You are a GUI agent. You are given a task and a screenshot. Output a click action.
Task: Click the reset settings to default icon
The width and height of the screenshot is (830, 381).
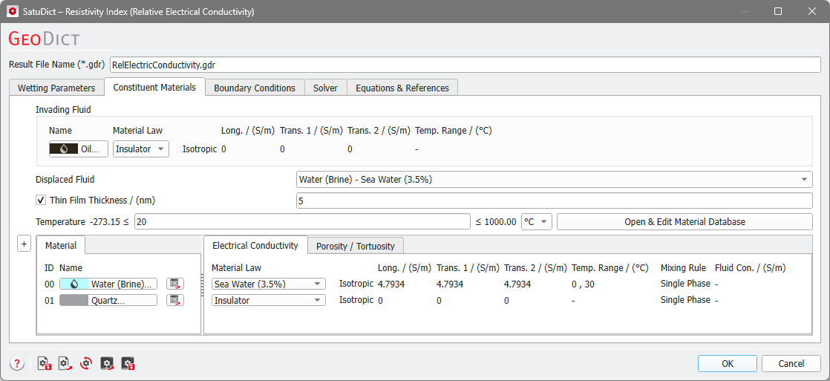[x=86, y=363]
